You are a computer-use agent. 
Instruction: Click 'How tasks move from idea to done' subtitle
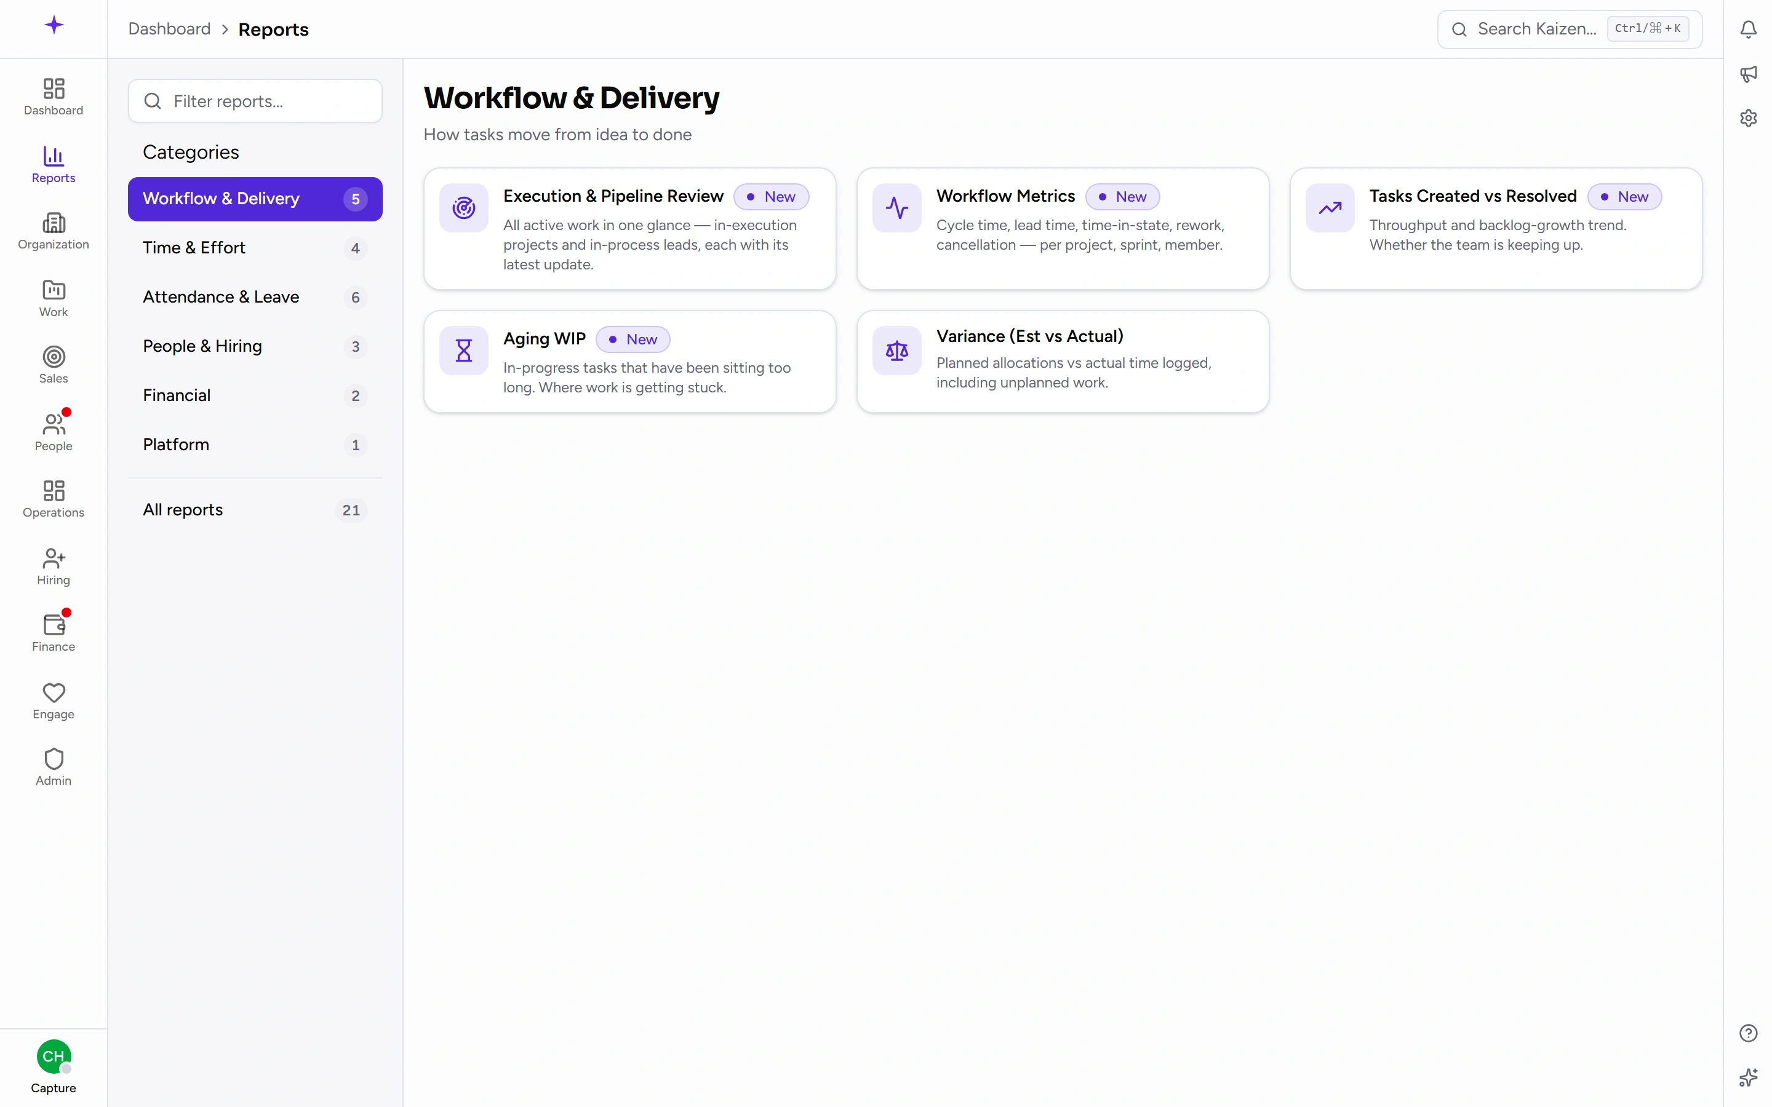tap(557, 135)
